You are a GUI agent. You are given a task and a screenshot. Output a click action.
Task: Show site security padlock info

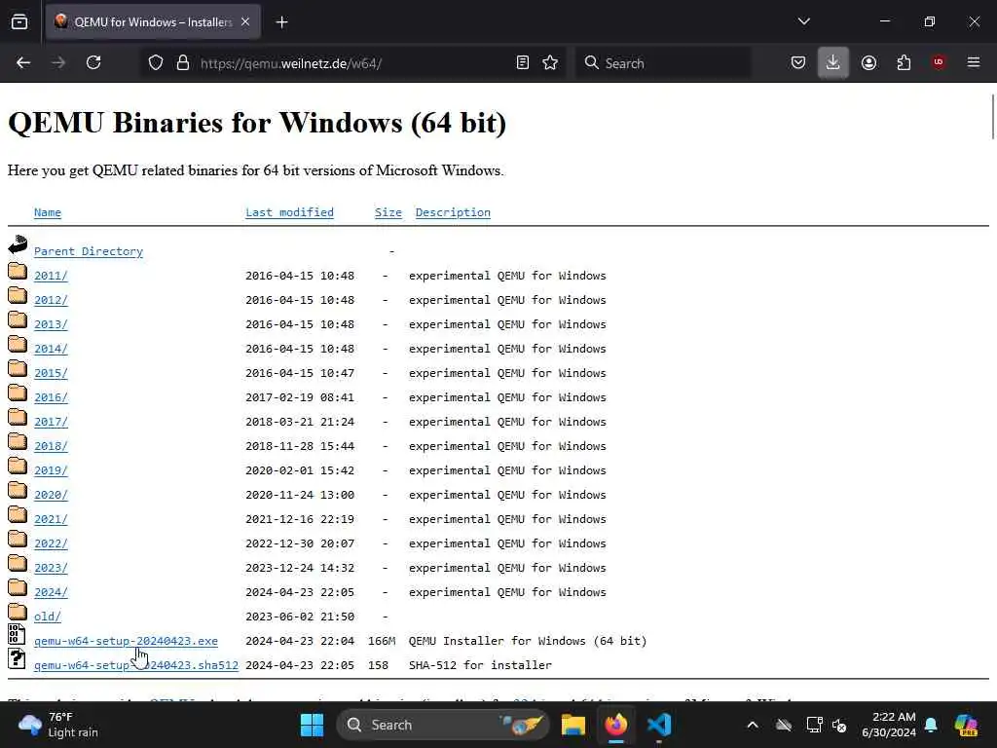(183, 63)
